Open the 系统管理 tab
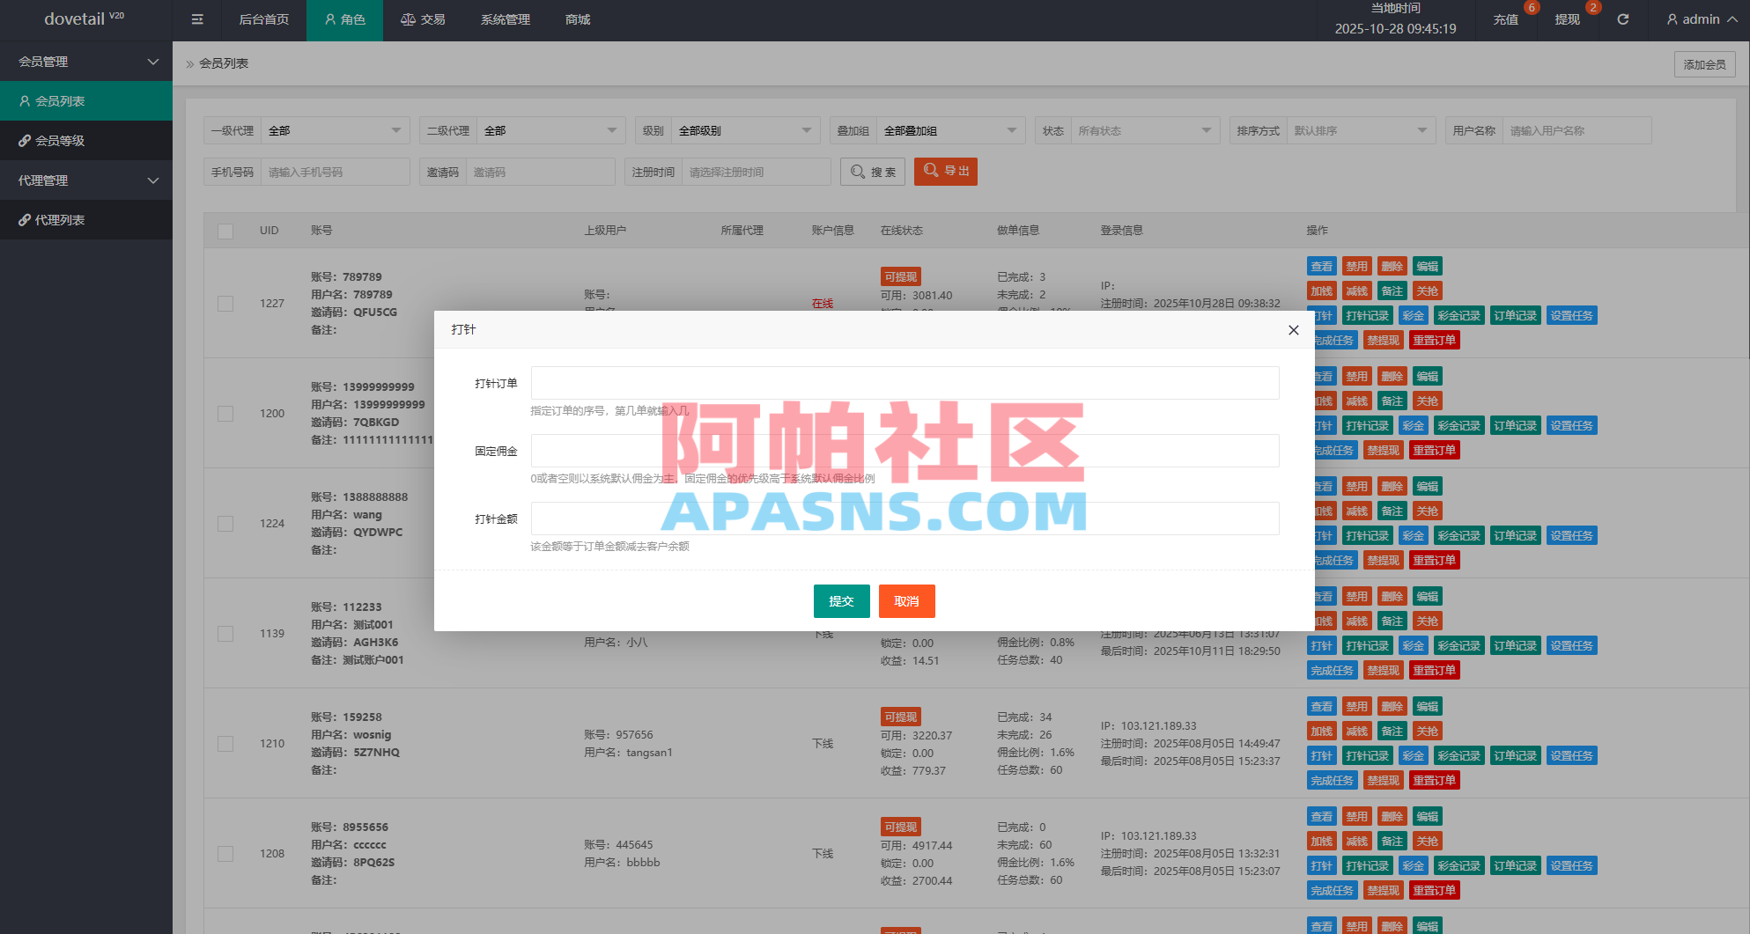 (x=506, y=19)
